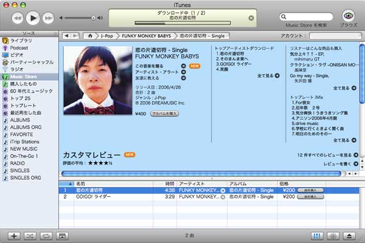Screen dimensions: 365x243
Task: Click 全て見る under top artist downloads
Action: pos(268,75)
